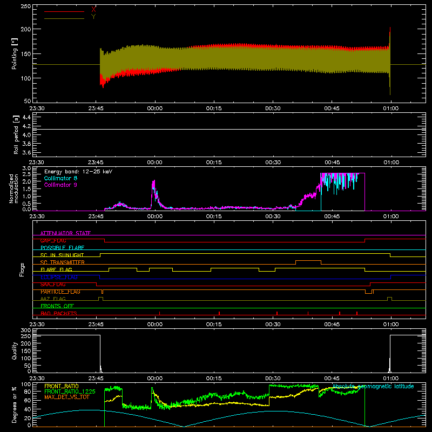Click the 'Degrees or %' axis label
Viewport: 432px width, 432px height.
click(x=15, y=404)
